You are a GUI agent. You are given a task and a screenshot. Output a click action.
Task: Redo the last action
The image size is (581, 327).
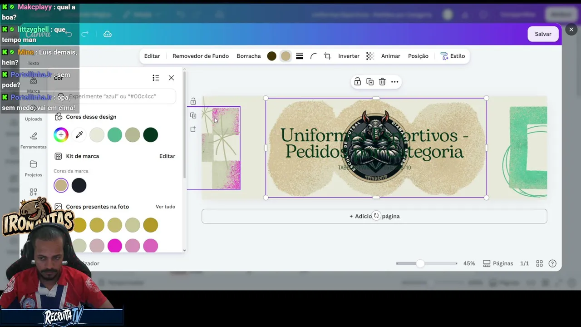pyautogui.click(x=85, y=34)
